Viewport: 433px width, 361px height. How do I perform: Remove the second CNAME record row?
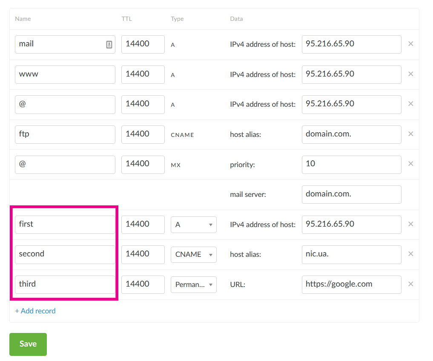410,254
